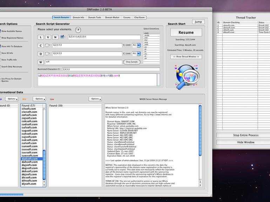This screenshot has height=202, width=270.
Task: Open the Chat Room tab
Action: (139, 17)
